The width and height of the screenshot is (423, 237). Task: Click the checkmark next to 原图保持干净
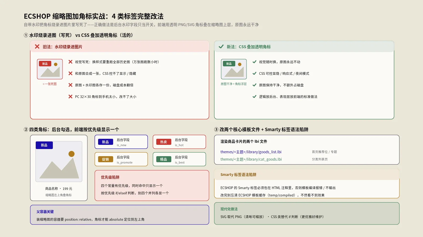[254, 85]
